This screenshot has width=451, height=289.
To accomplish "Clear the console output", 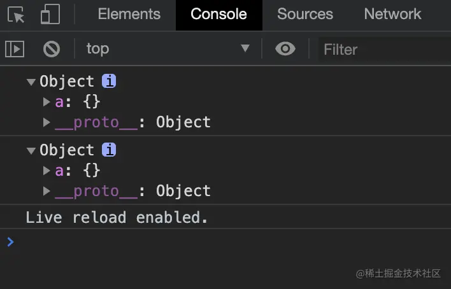I will click(51, 48).
